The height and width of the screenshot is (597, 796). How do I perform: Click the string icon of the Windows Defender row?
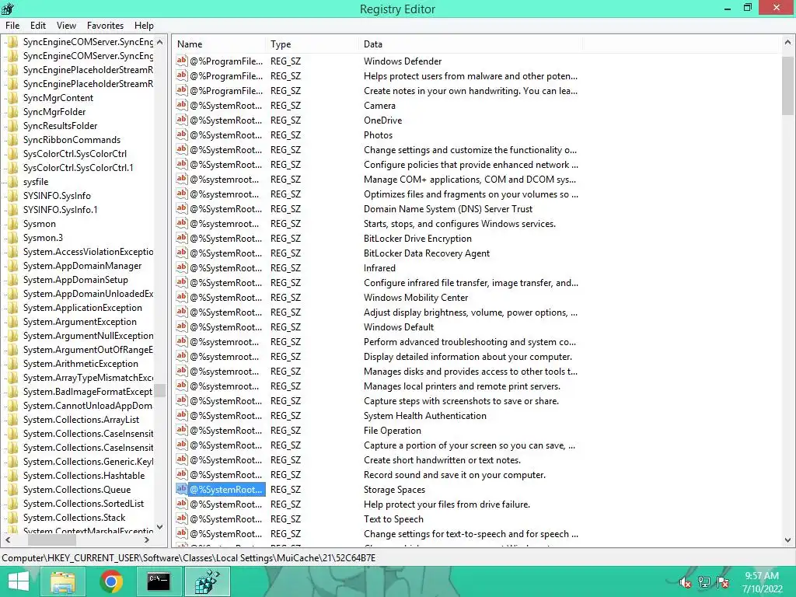(x=182, y=61)
